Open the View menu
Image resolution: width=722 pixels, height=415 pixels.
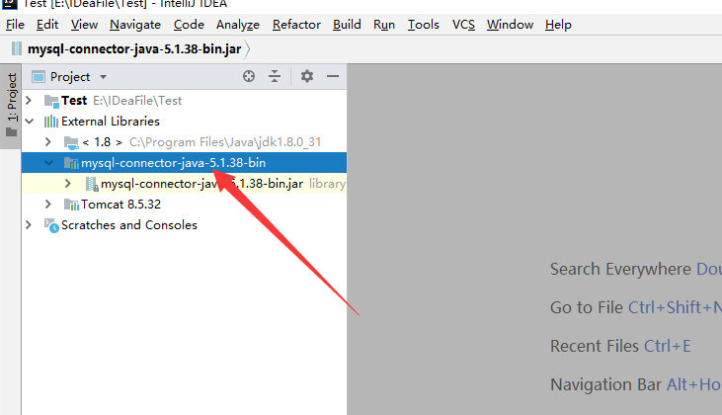tap(84, 25)
